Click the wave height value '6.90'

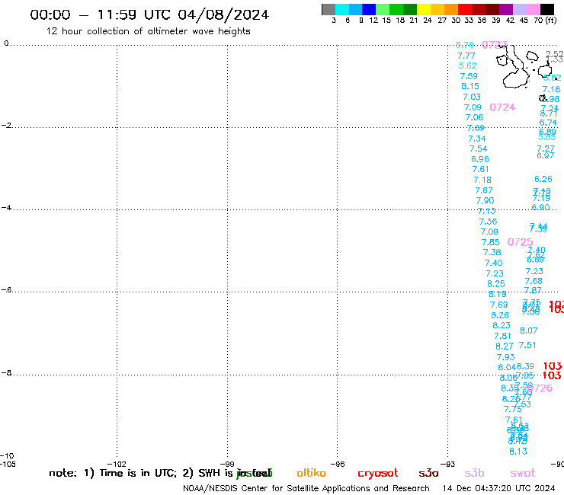coord(540,207)
